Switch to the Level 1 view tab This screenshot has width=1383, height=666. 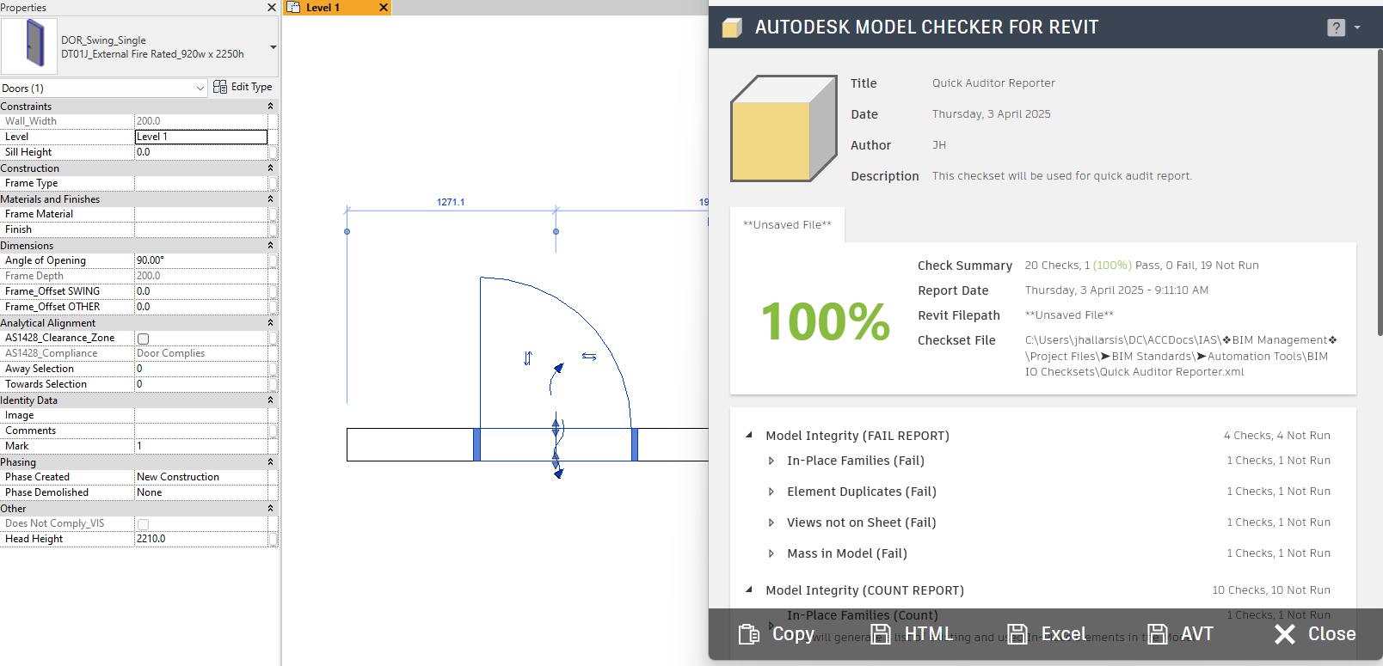pyautogui.click(x=337, y=7)
